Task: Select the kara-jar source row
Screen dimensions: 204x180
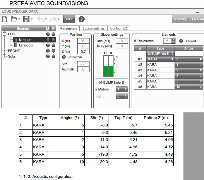Action: click(34, 40)
